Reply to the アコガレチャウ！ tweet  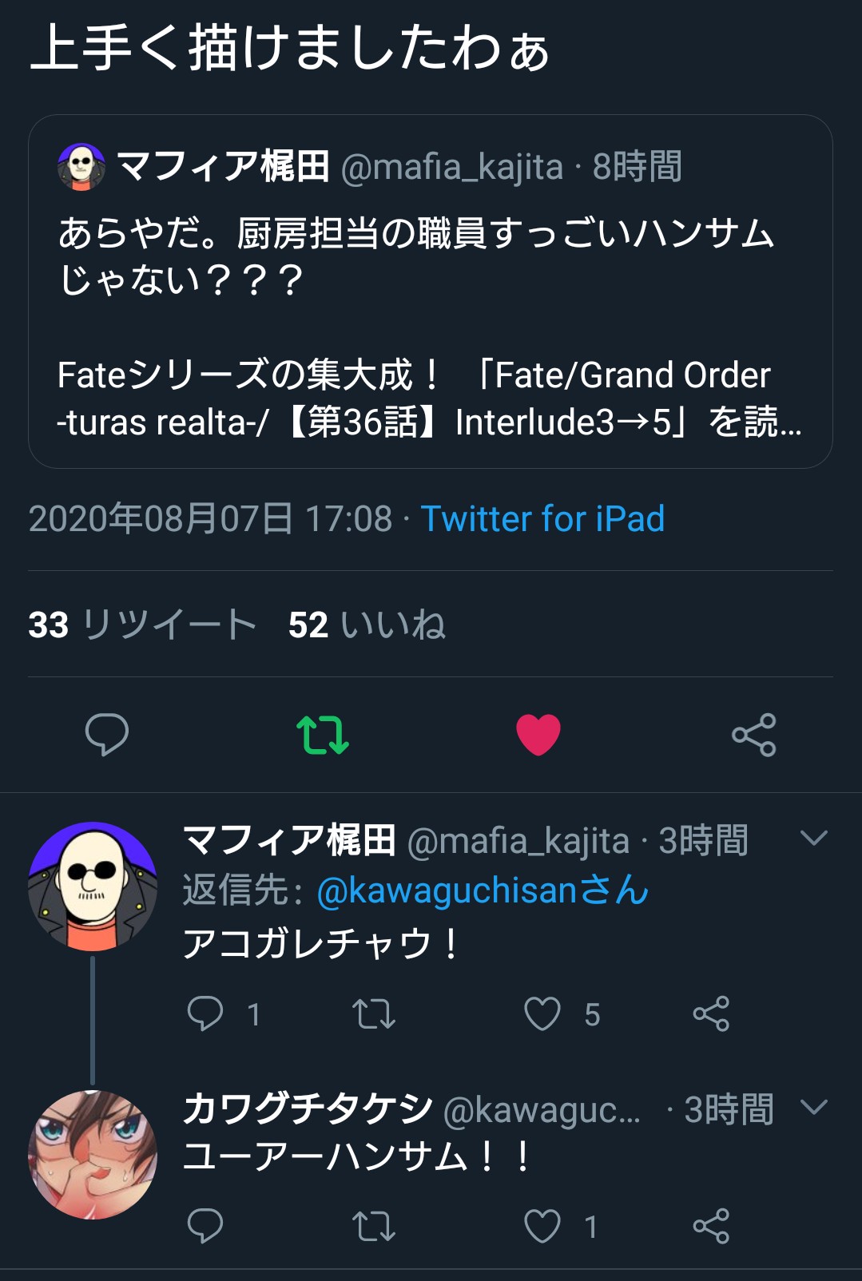coord(205,1013)
